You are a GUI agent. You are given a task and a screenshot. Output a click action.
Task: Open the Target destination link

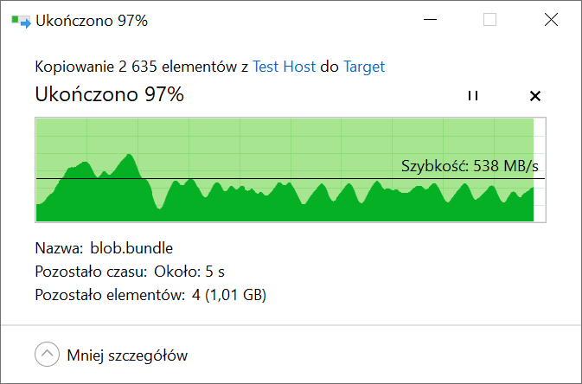(x=364, y=67)
